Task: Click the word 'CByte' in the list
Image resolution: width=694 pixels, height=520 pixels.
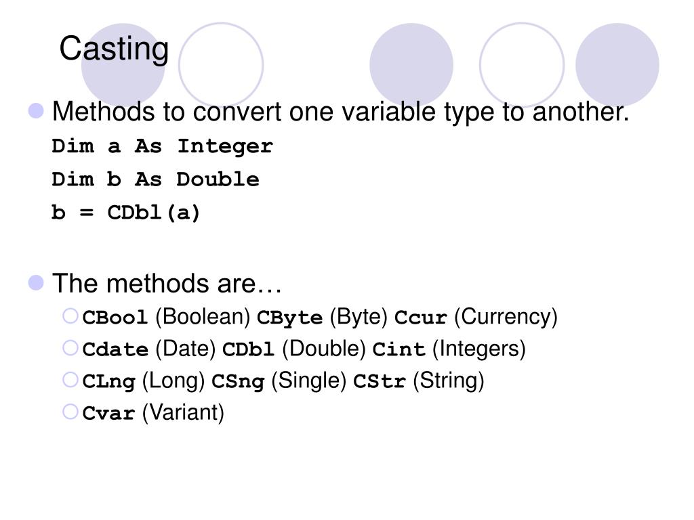Action: pos(289,318)
